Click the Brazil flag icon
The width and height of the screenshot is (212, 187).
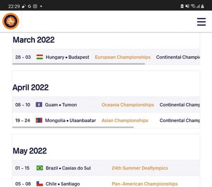(x=40, y=168)
